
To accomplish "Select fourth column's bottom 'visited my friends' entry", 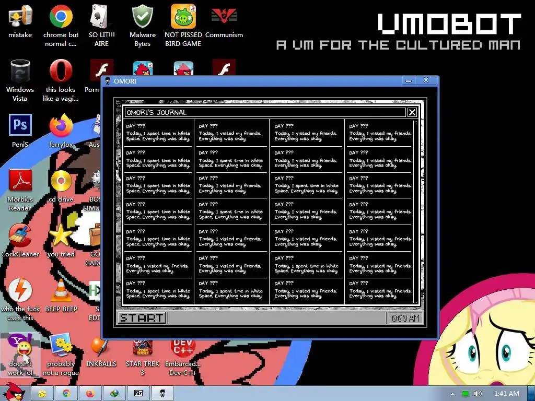I will [380, 291].
